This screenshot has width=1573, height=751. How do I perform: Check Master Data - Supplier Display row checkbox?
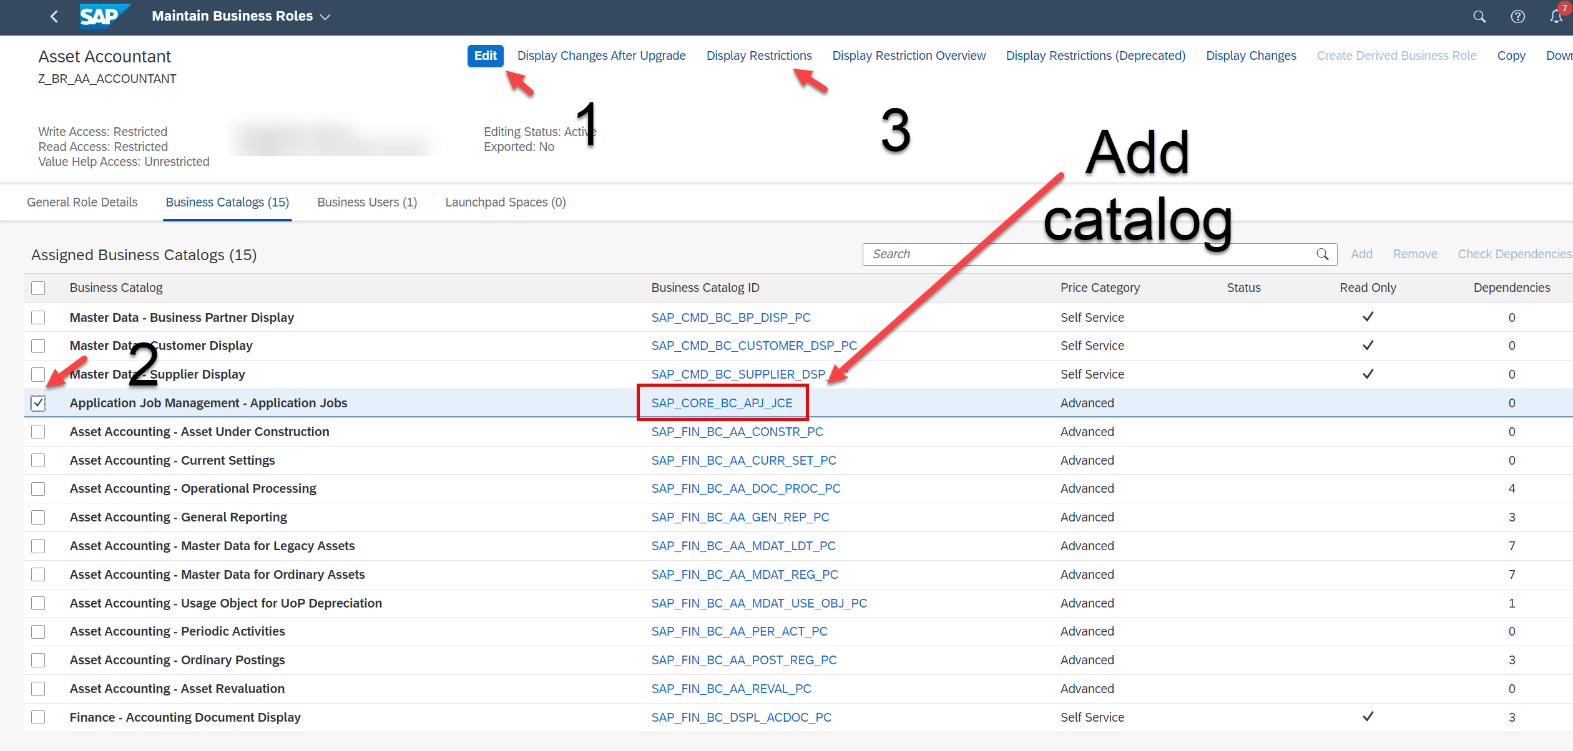coord(38,374)
